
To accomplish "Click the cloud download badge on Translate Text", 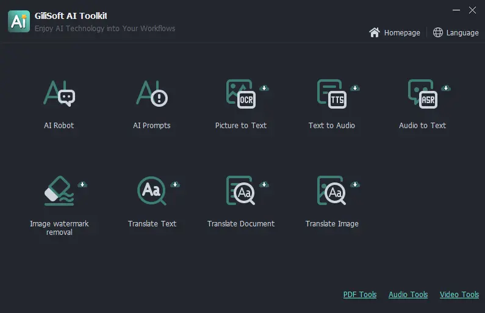I will [x=175, y=185].
